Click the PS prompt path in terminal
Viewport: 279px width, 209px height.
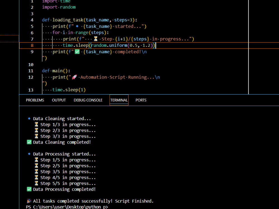click(x=67, y=207)
